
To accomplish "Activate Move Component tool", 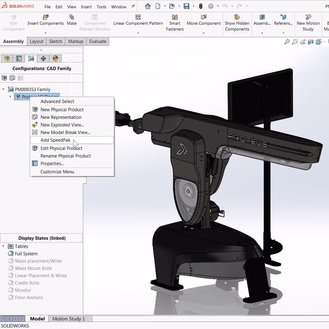I will 204,20.
